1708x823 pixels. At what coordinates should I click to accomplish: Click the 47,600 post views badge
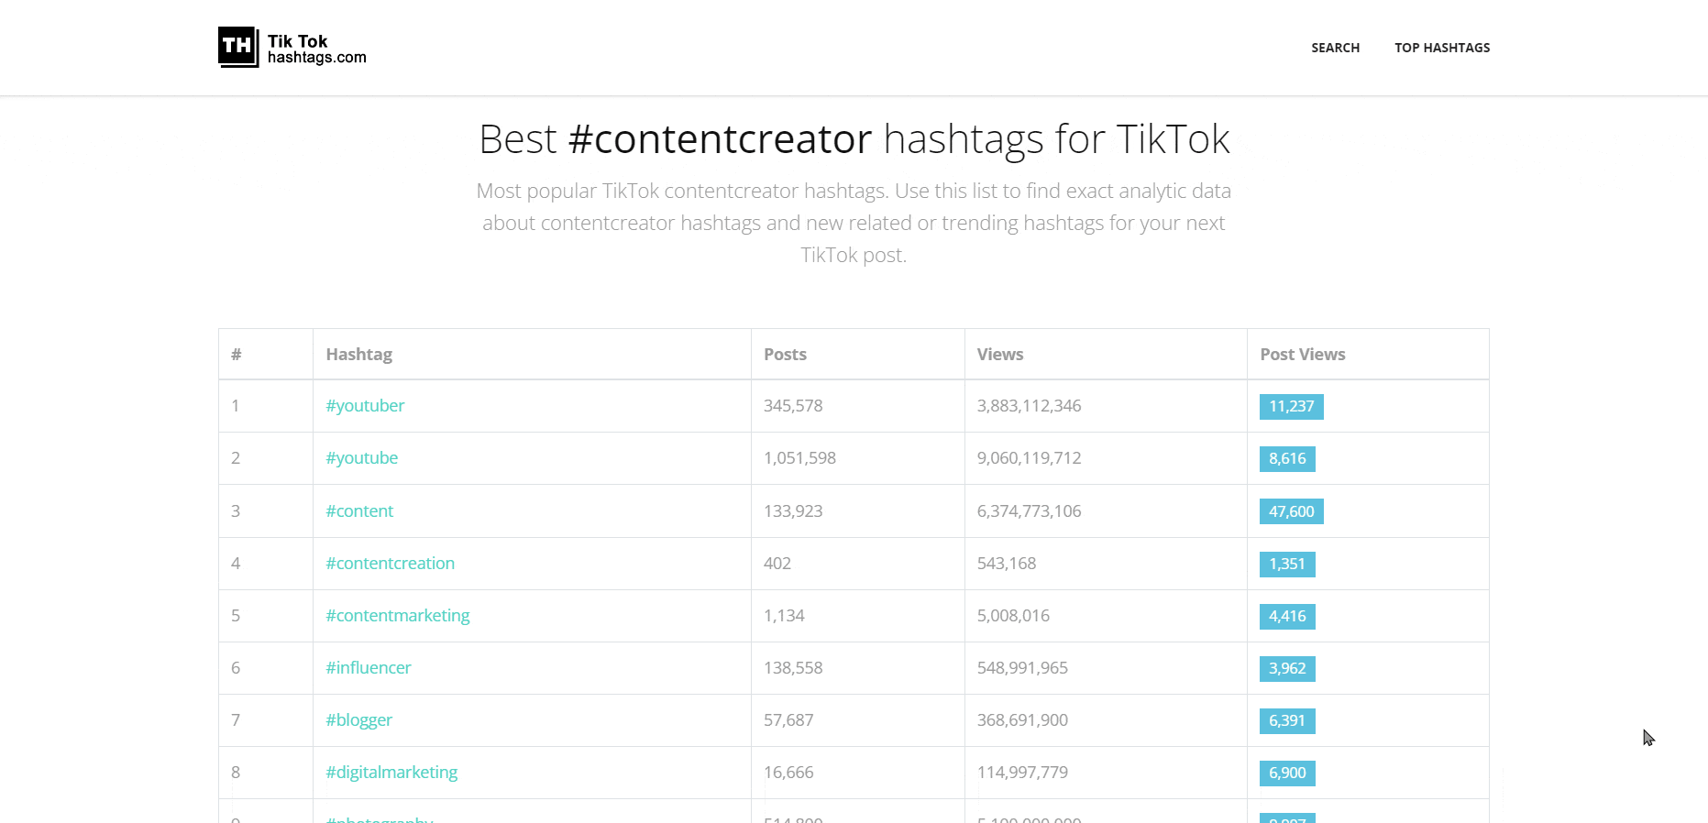(x=1291, y=511)
